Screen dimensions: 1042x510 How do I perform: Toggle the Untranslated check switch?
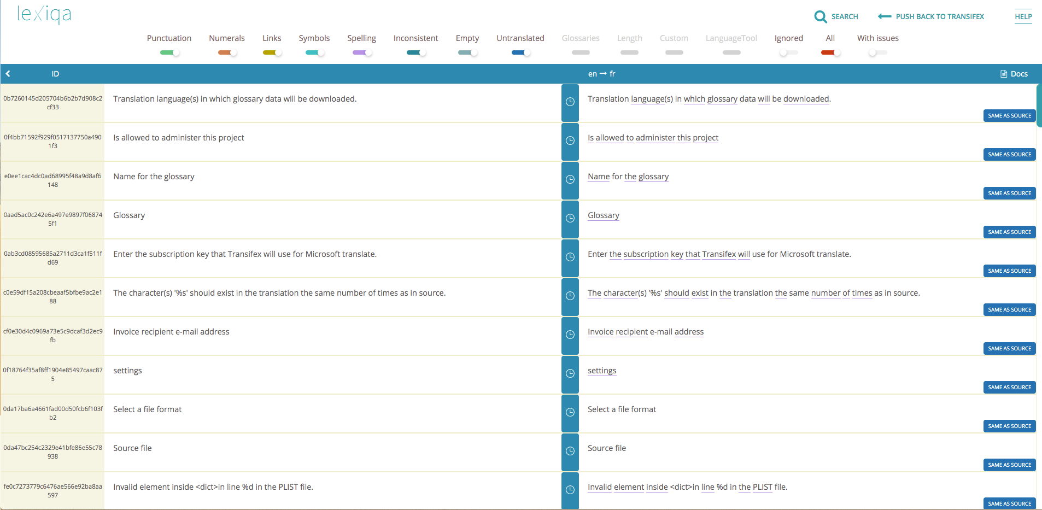[x=521, y=52]
